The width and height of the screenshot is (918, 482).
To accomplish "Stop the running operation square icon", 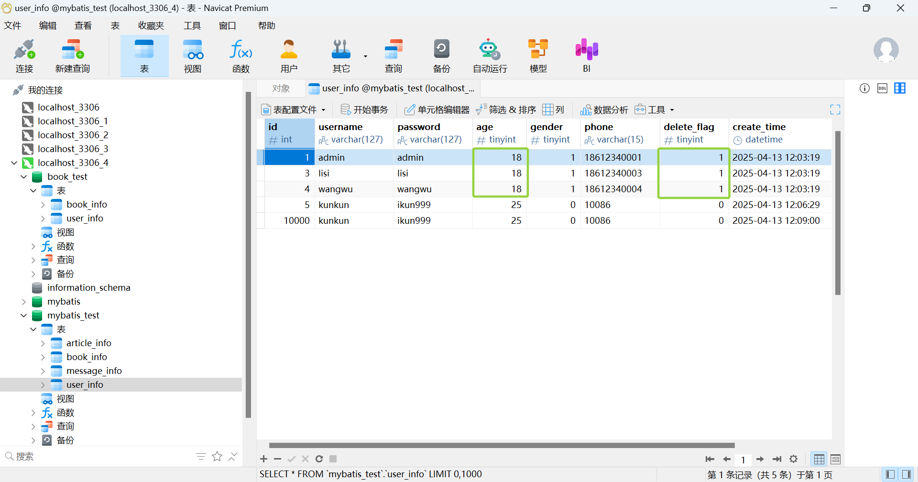I will 333,459.
